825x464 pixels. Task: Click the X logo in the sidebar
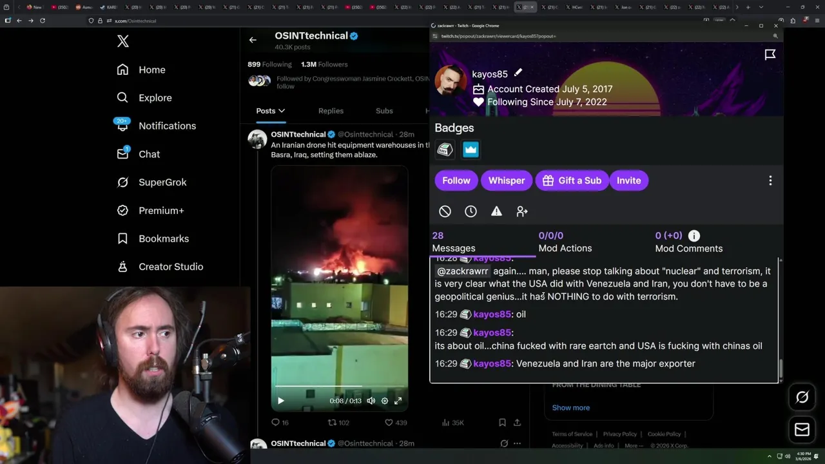tap(123, 41)
